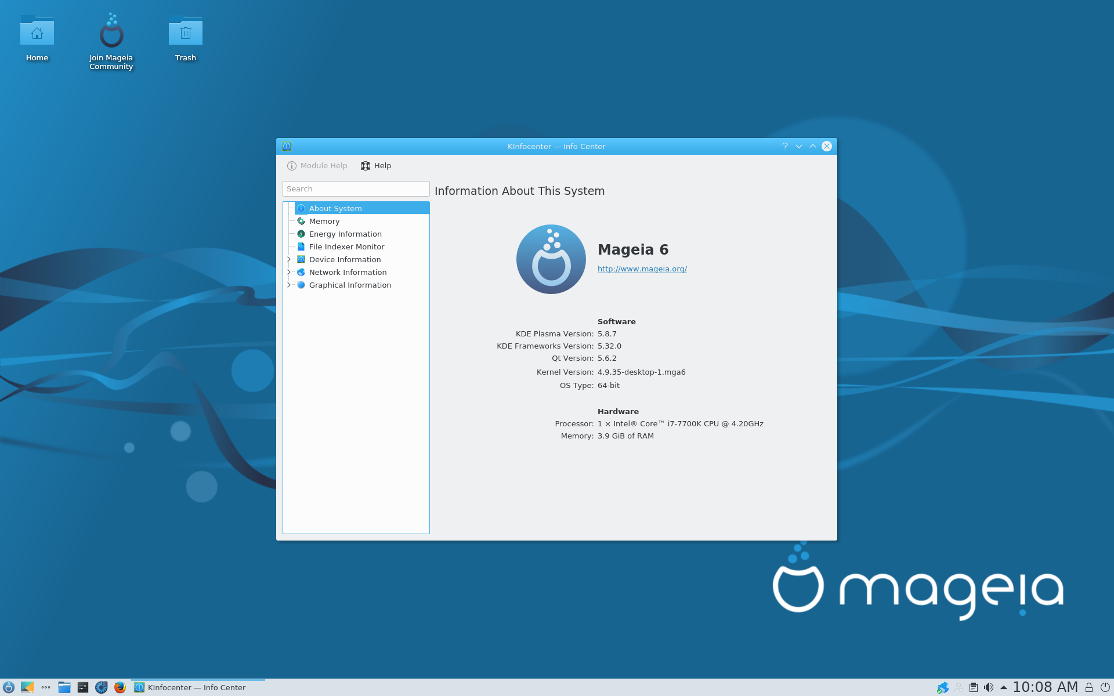Open the Join Mageia Community desktop icon
Viewport: 1114px width, 696px height.
pyautogui.click(x=111, y=42)
